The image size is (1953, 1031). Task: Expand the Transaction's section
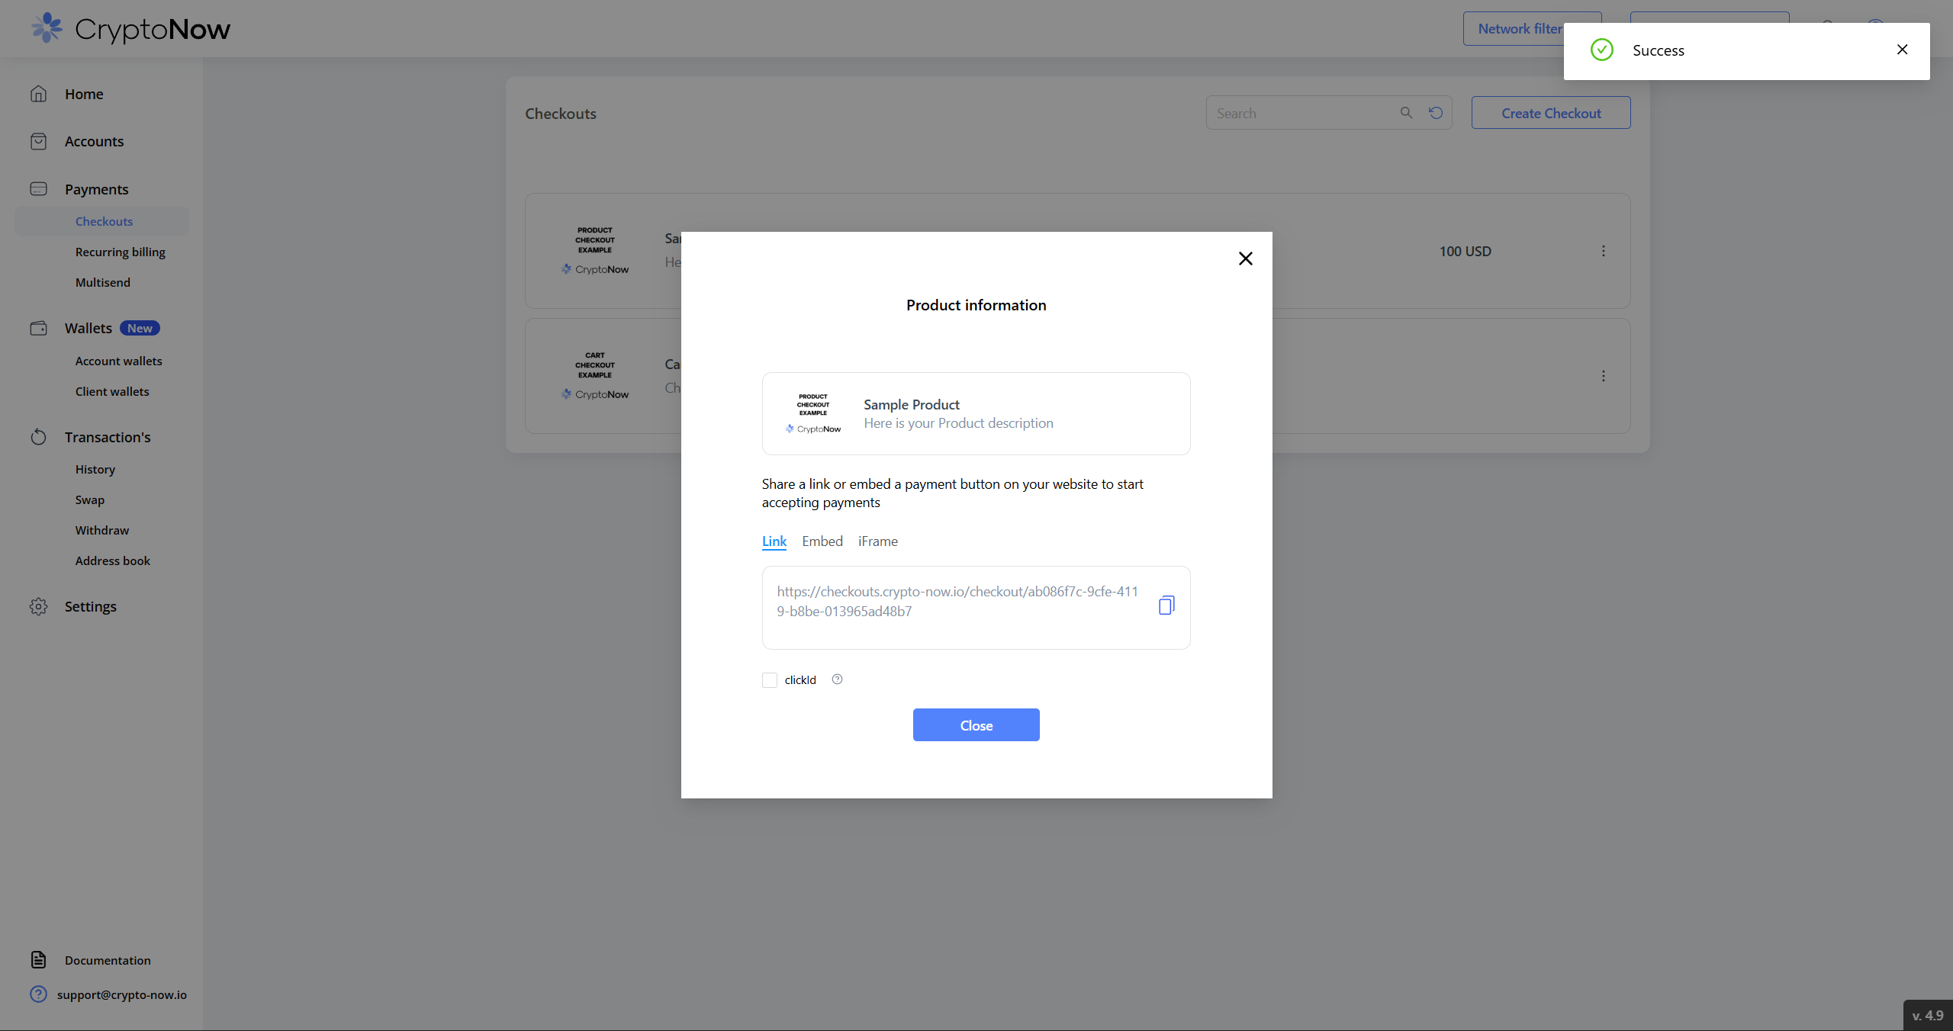[x=108, y=437]
